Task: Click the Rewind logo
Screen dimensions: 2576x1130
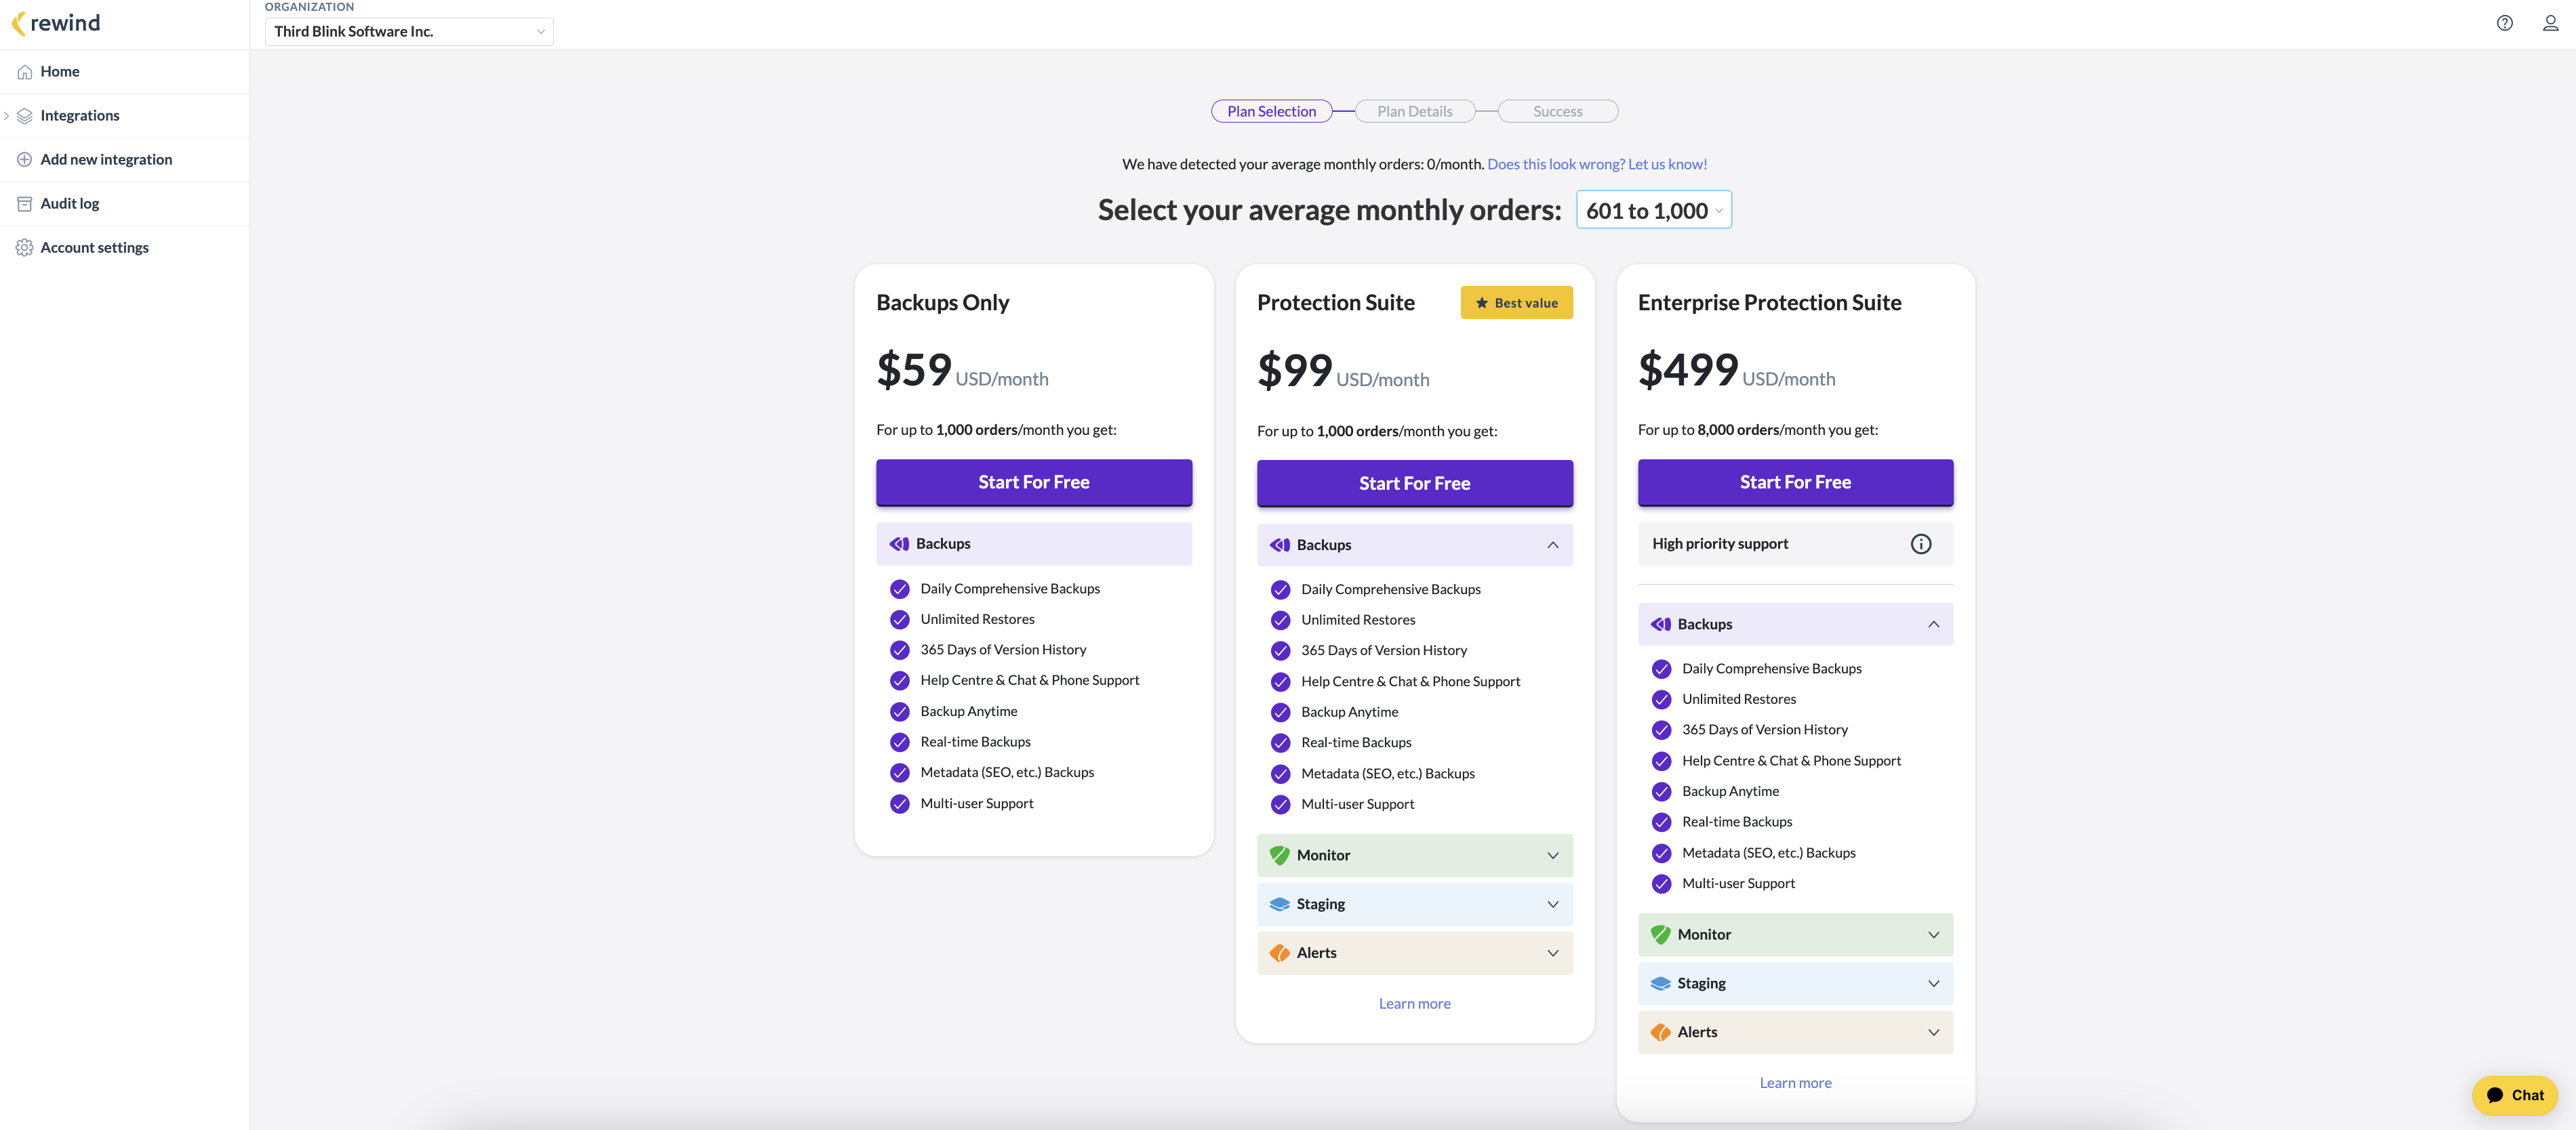Action: click(56, 23)
